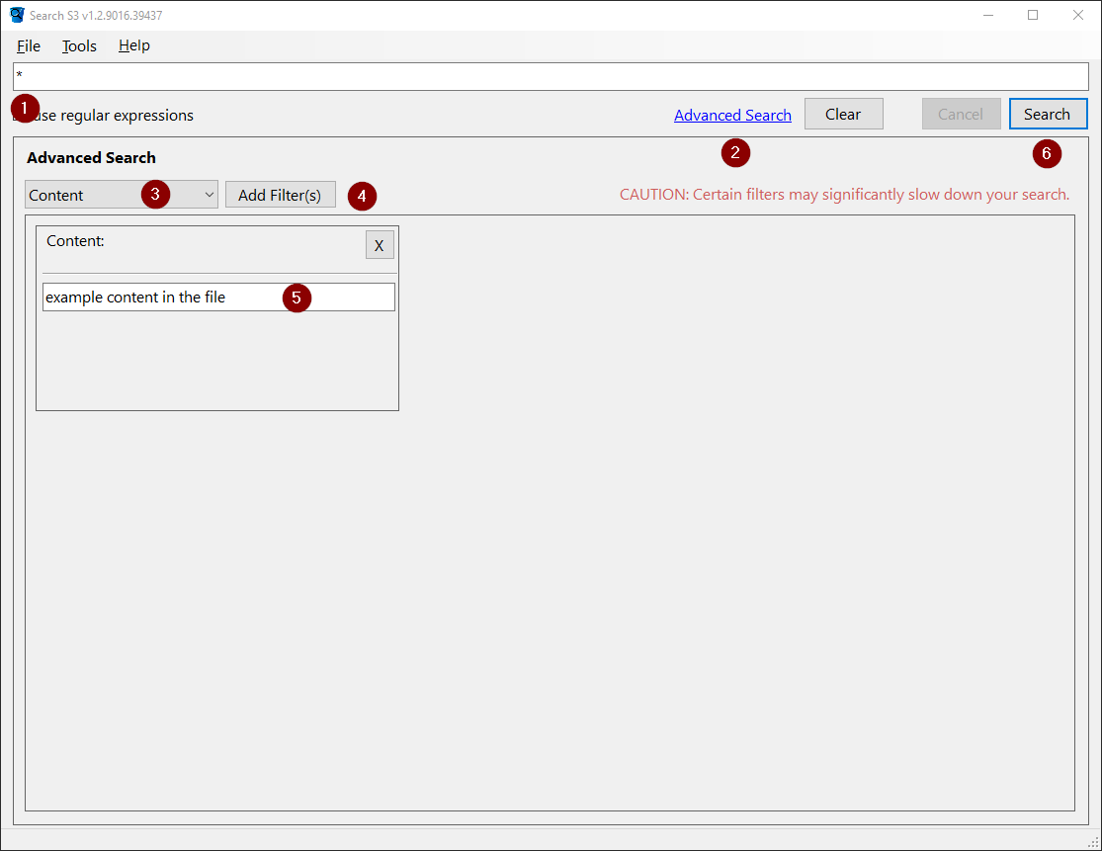Viewport: 1102px width, 851px height.
Task: Click the Add Filter(s) button
Action: pos(280,195)
